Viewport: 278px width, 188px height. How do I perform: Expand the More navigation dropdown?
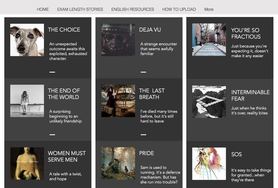coord(209,9)
